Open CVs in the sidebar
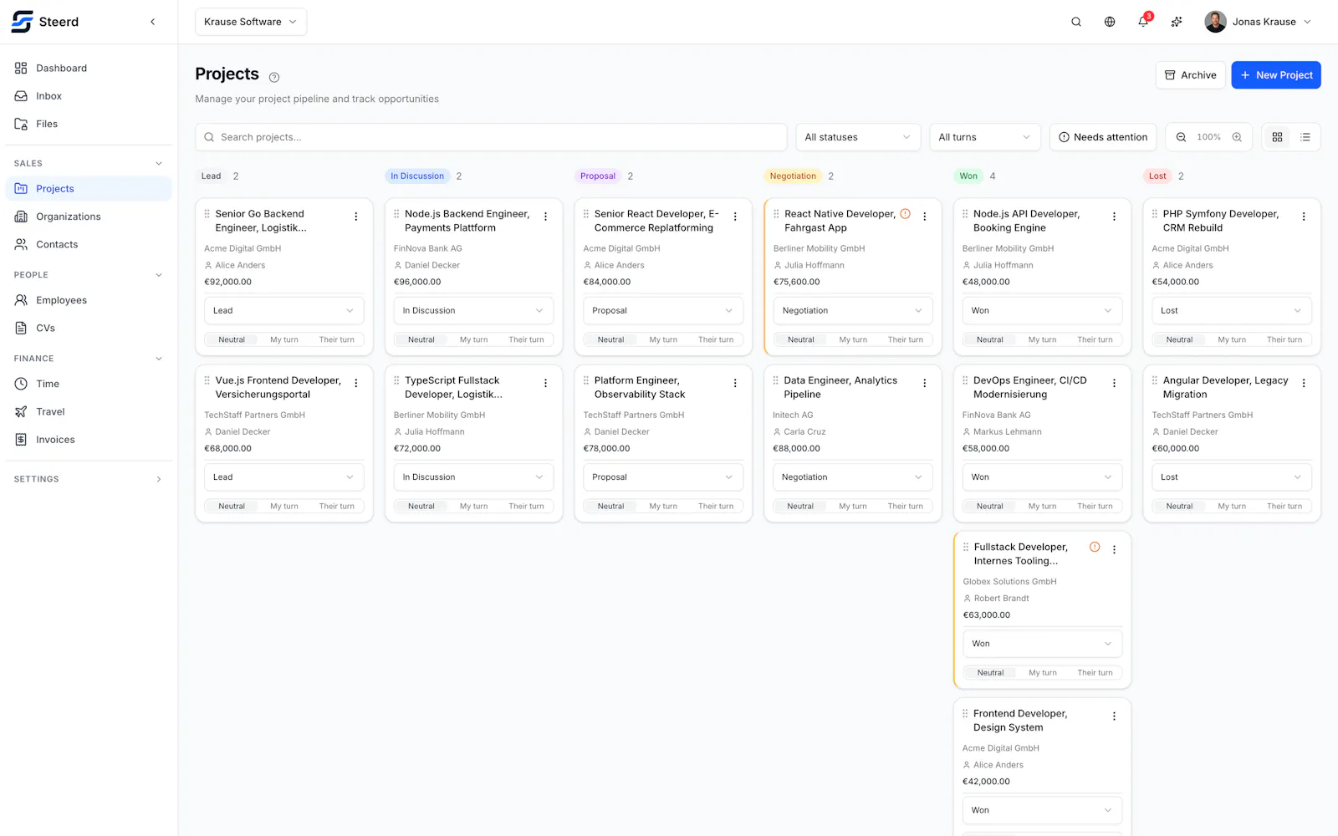 [89, 328]
